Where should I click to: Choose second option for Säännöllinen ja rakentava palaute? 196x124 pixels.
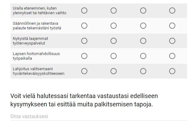click(114, 26)
